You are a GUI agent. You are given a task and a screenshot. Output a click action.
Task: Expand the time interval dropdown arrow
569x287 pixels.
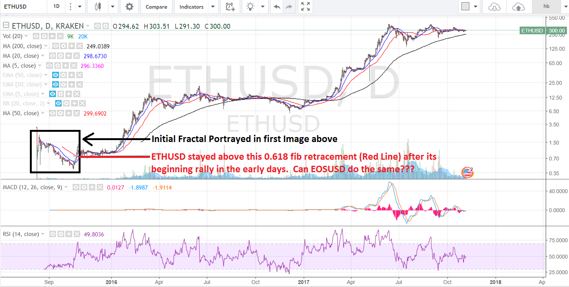point(79,7)
